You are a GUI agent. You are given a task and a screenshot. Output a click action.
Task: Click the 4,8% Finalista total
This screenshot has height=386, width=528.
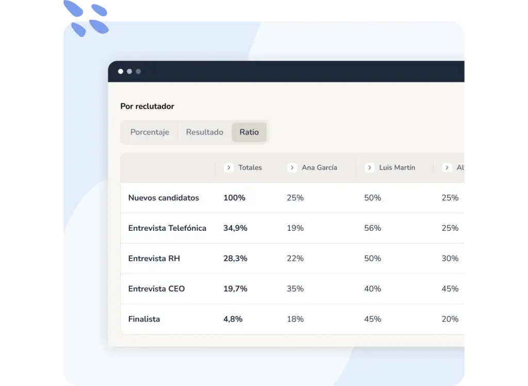[233, 319]
